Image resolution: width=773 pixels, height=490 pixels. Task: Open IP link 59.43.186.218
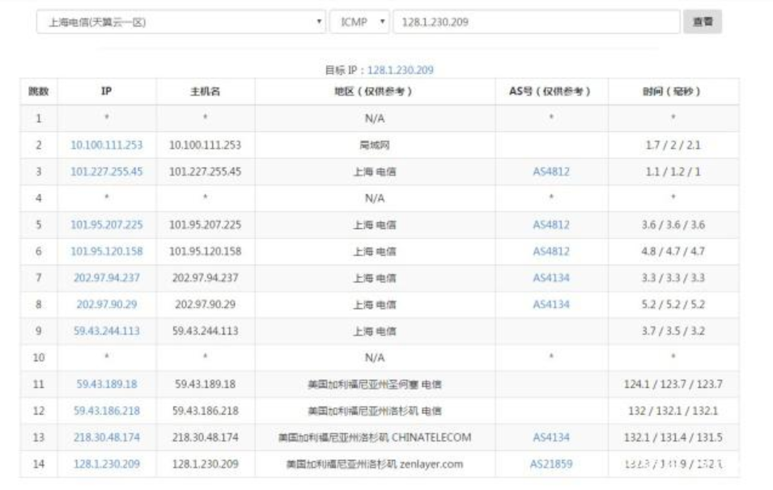pyautogui.click(x=106, y=412)
